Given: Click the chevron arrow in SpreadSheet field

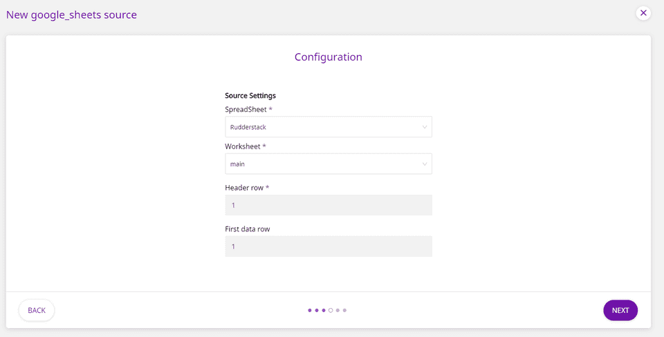Looking at the screenshot, I should pos(424,127).
